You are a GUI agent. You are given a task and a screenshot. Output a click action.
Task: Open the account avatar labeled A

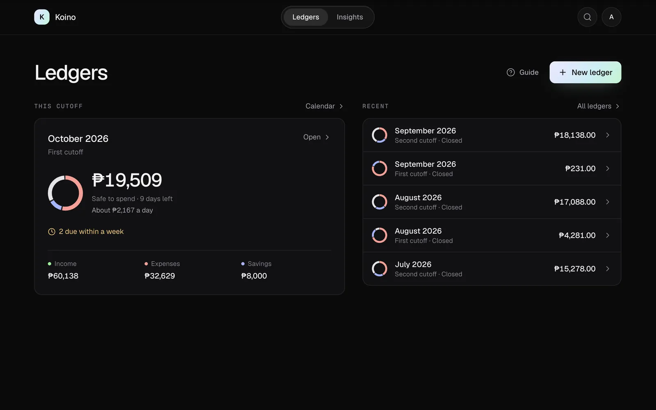click(x=611, y=17)
